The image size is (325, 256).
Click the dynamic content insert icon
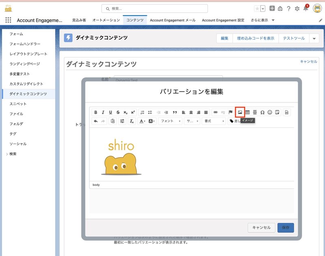click(277, 112)
